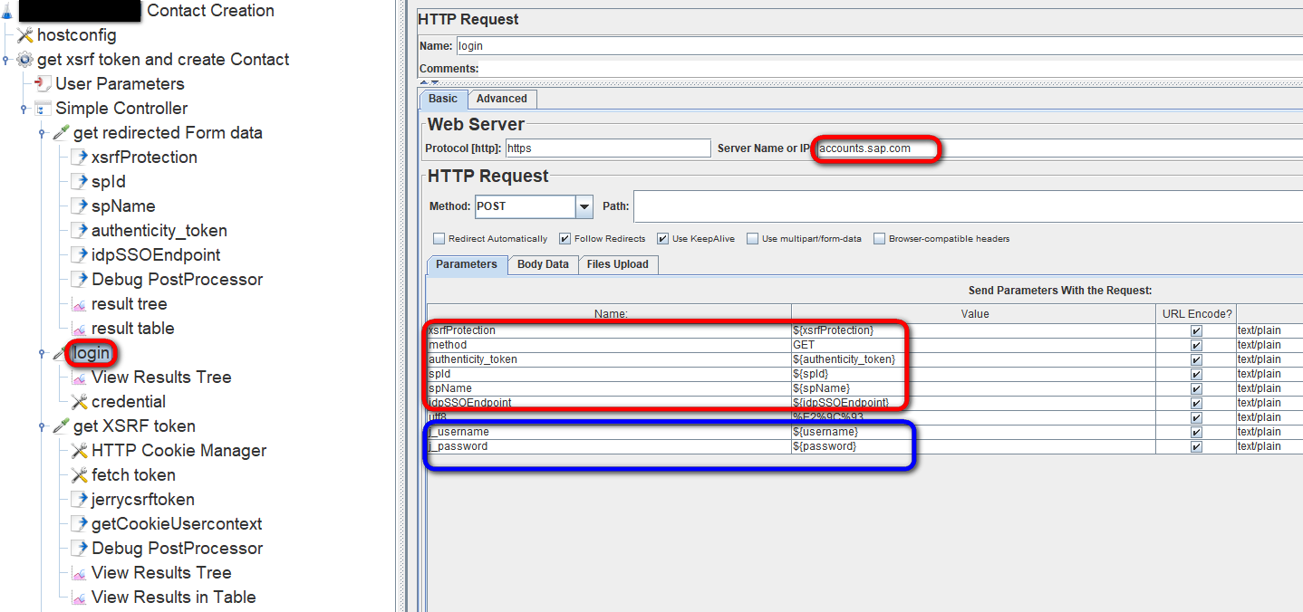This screenshot has height=612, width=1303.
Task: Open the Files Upload tab
Action: [618, 264]
